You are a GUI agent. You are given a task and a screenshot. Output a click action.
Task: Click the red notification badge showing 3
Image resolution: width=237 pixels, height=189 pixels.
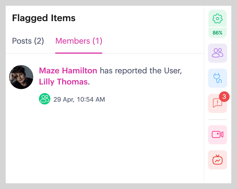click(224, 97)
